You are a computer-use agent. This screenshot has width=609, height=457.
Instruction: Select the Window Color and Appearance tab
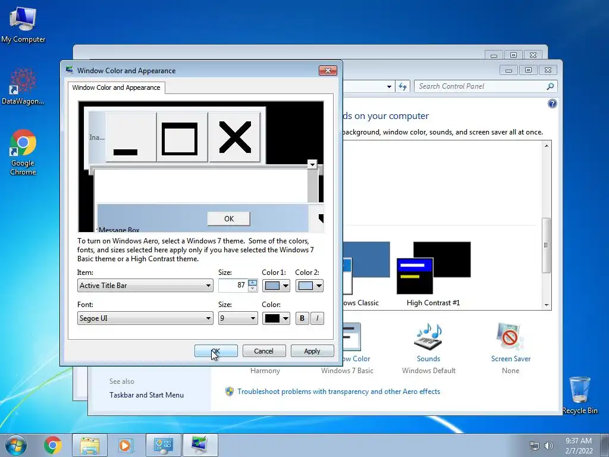[x=116, y=87]
